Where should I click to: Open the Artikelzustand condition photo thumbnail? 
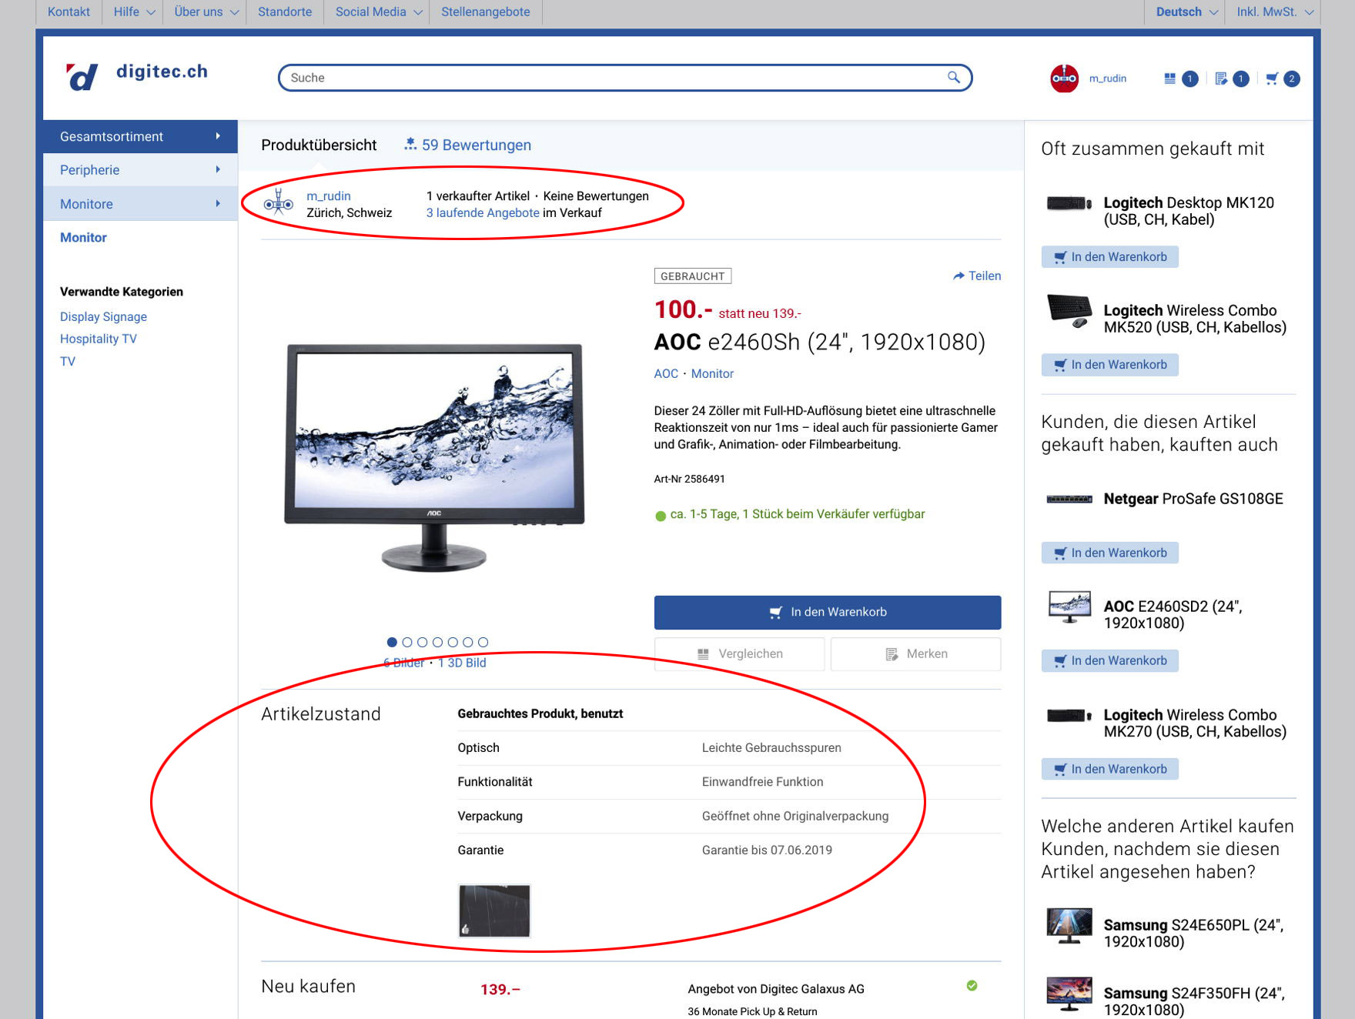pyautogui.click(x=494, y=910)
